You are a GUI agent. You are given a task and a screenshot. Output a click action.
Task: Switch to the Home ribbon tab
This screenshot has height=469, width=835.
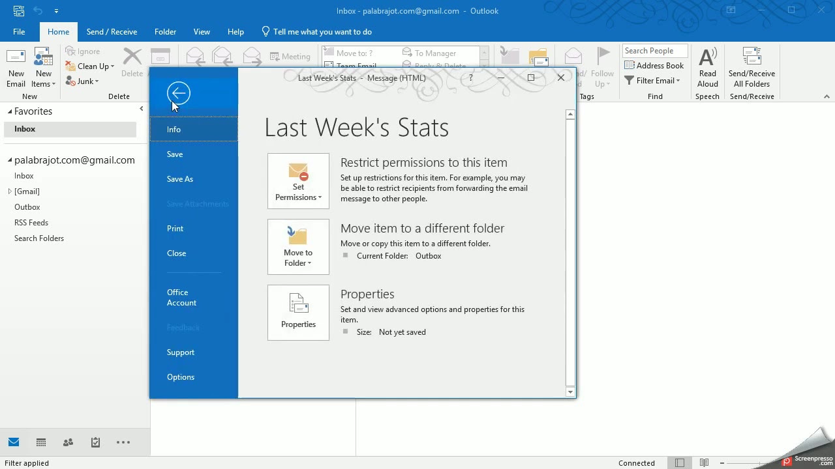pyautogui.click(x=58, y=31)
